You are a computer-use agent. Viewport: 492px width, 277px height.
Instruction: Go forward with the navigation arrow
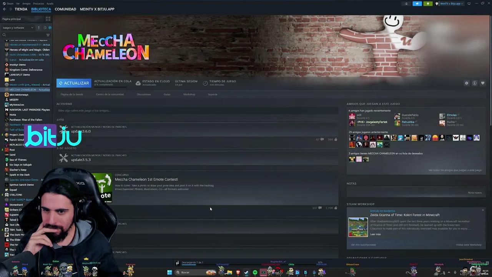coord(10,9)
